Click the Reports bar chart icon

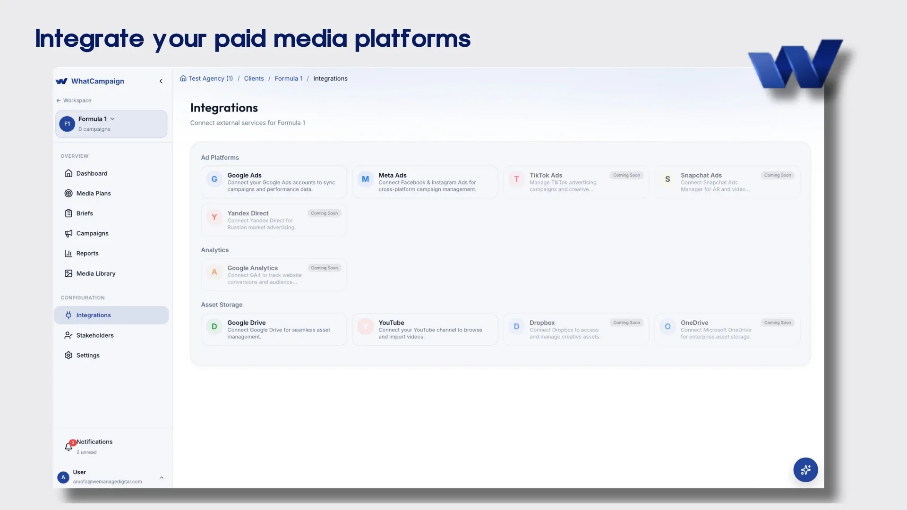click(x=68, y=253)
